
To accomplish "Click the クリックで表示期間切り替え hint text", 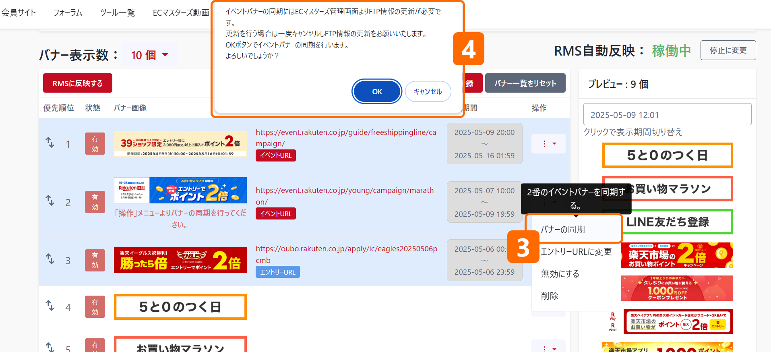I will click(x=633, y=132).
